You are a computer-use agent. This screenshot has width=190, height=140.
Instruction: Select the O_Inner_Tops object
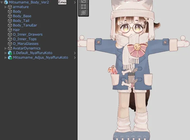(x=38, y=39)
